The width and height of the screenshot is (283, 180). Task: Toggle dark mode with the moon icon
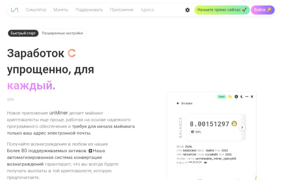(242, 97)
